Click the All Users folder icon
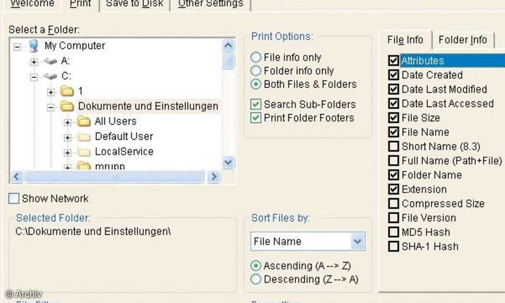This screenshot has height=303, width=505. [84, 122]
